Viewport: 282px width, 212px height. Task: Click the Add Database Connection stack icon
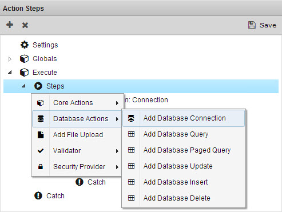tap(131, 118)
